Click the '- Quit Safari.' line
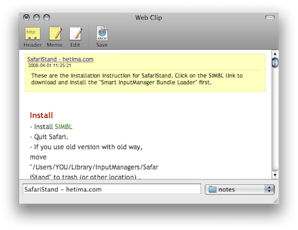The image size is (298, 230). tap(49, 137)
